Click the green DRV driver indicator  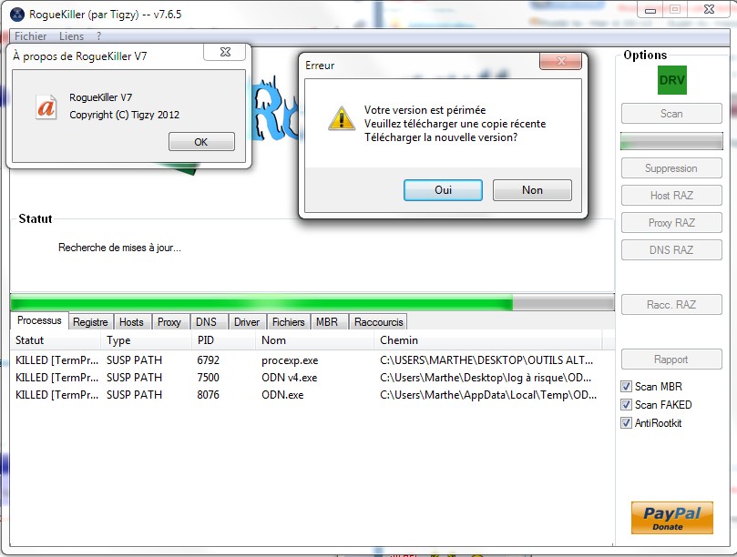point(671,80)
